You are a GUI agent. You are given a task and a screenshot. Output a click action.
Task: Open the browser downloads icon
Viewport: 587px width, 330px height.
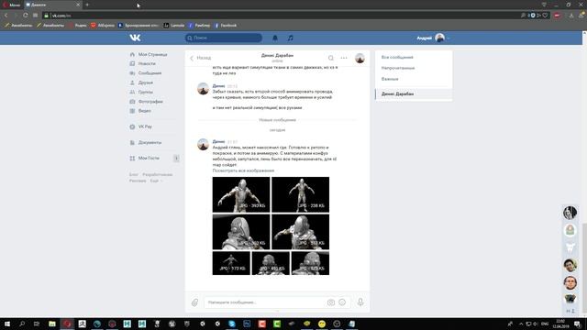[x=571, y=16]
